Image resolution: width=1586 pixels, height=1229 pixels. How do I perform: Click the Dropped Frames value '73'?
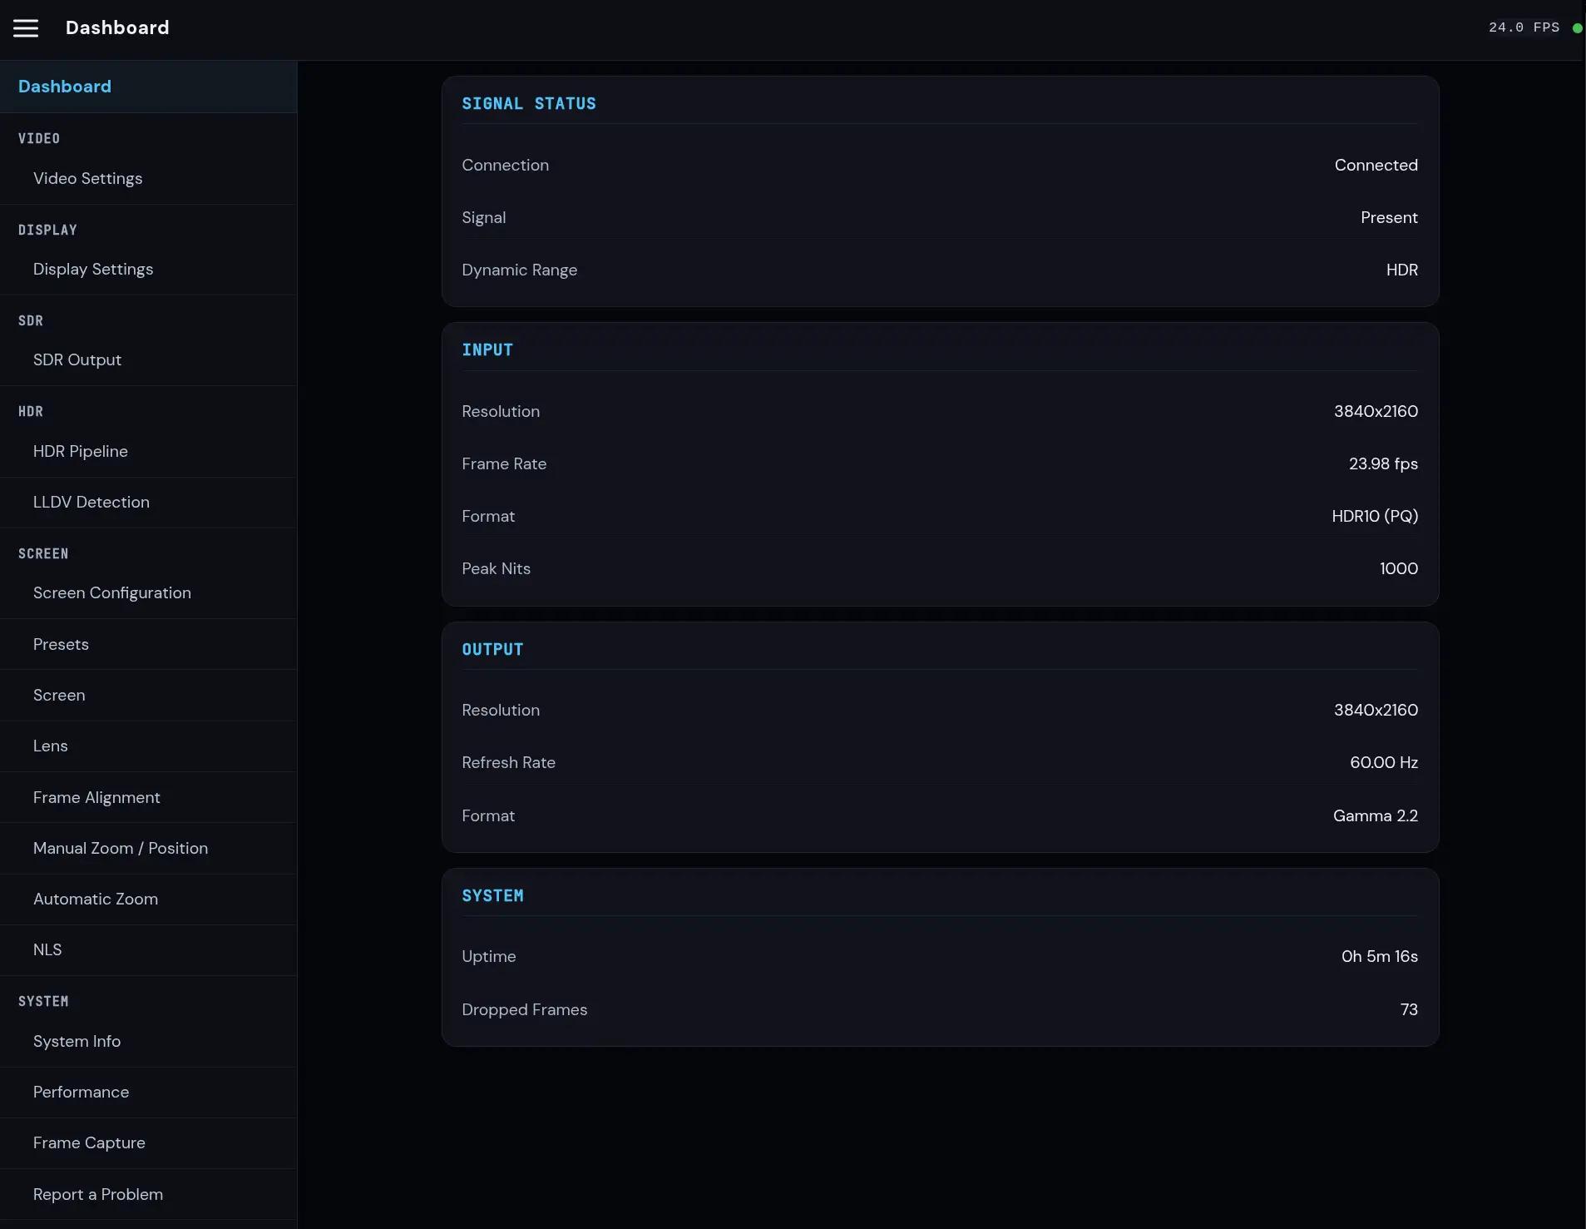pyautogui.click(x=1409, y=1010)
